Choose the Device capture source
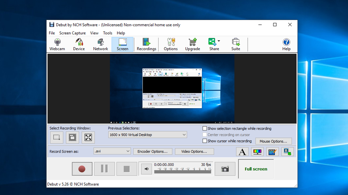The width and height of the screenshot is (348, 195). [x=79, y=44]
